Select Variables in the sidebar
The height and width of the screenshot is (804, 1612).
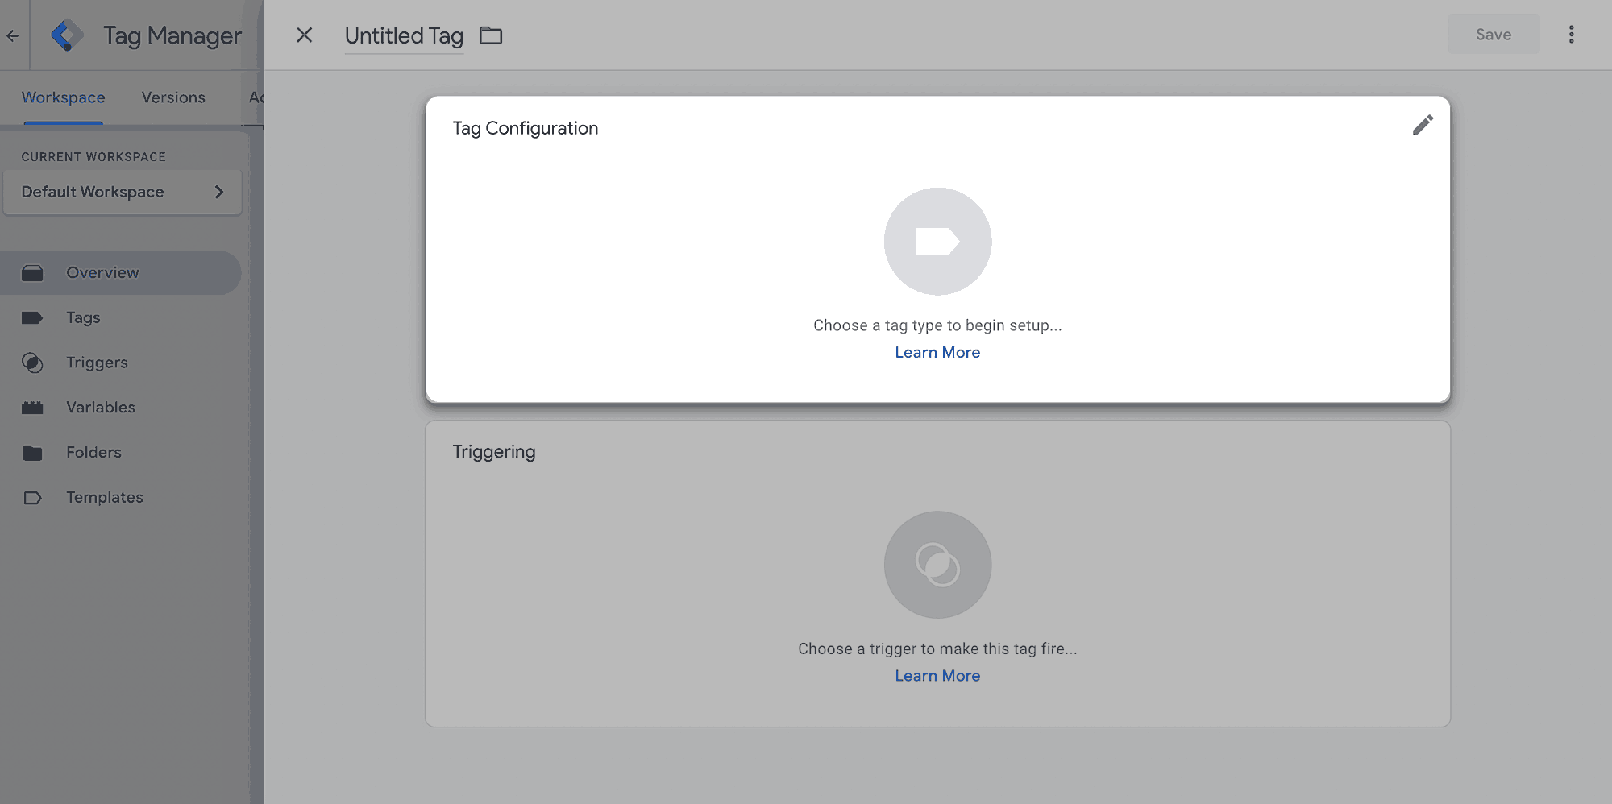(101, 408)
